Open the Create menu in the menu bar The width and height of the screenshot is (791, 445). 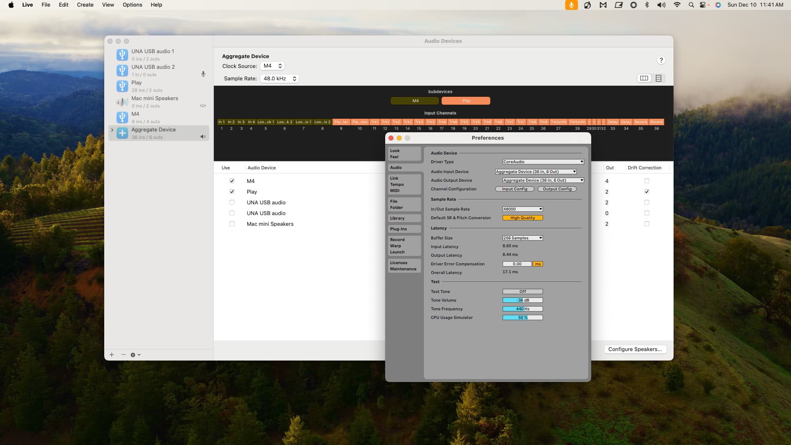(85, 5)
